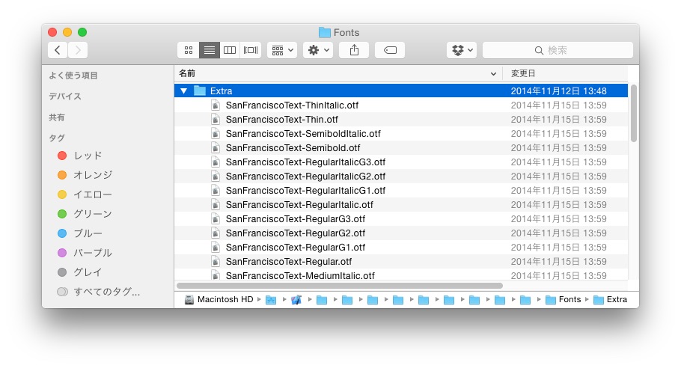Select the グレイ gray tag
Screen dimensions: 681x368
[80, 272]
